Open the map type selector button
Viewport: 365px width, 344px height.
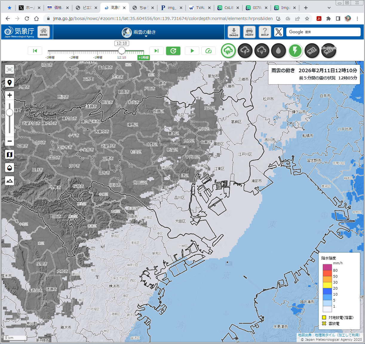10,154
